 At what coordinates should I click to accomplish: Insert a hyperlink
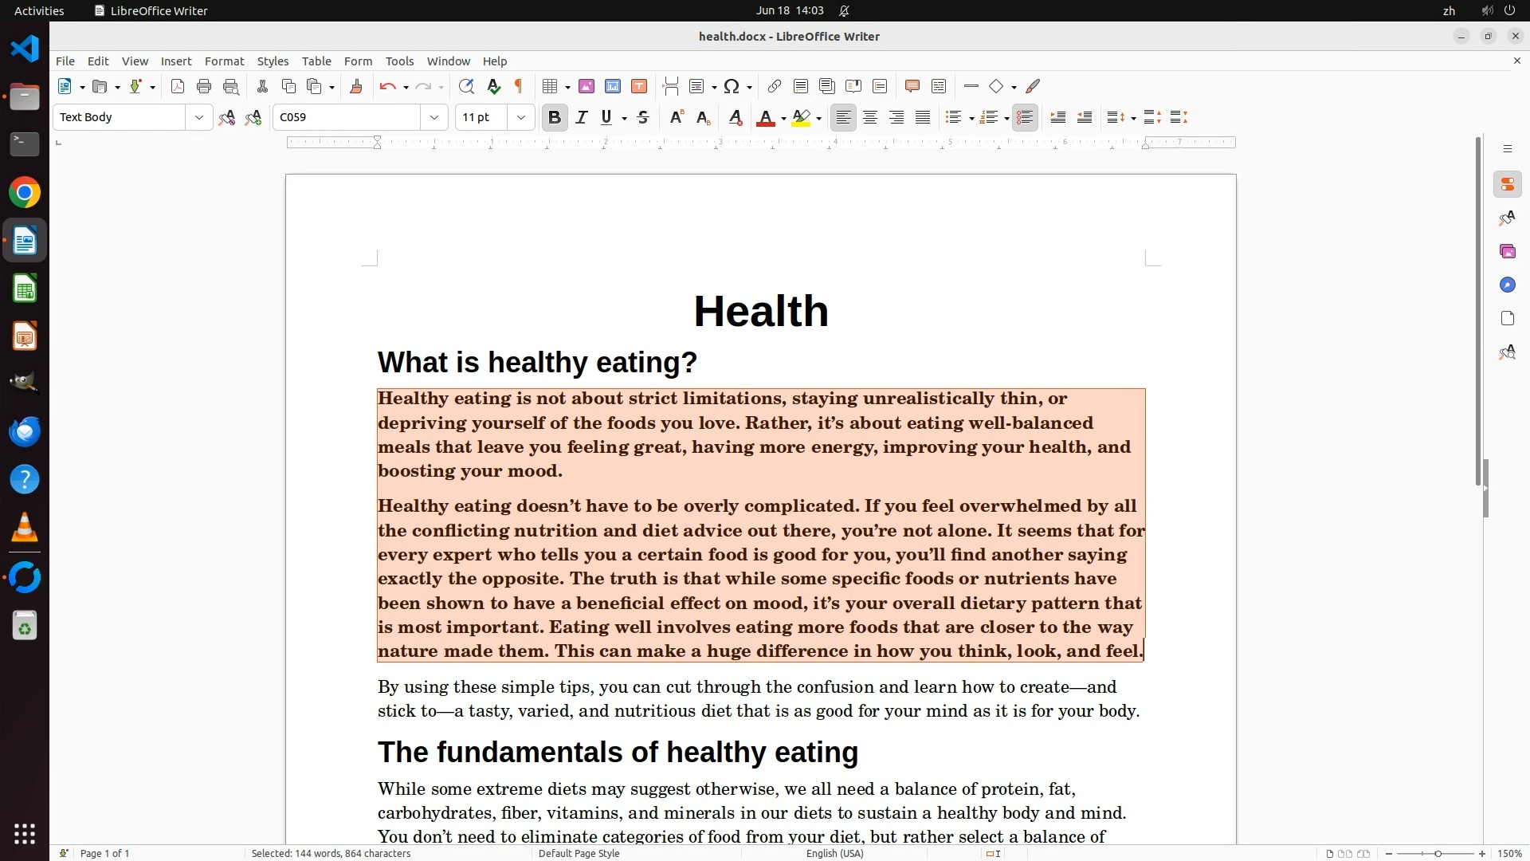click(x=774, y=87)
